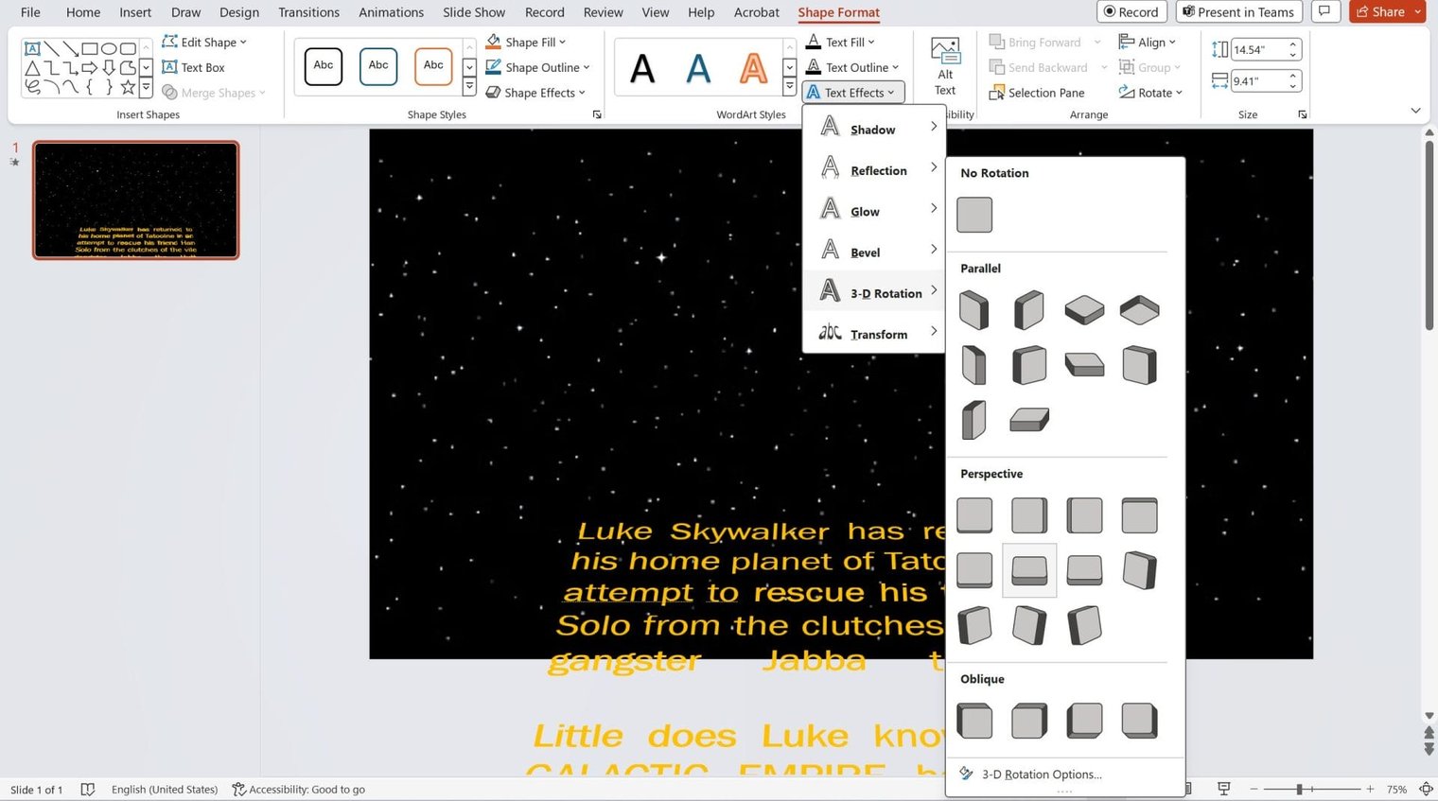Image resolution: width=1438 pixels, height=801 pixels.
Task: Select the first Perspective front preset
Action: coord(973,515)
